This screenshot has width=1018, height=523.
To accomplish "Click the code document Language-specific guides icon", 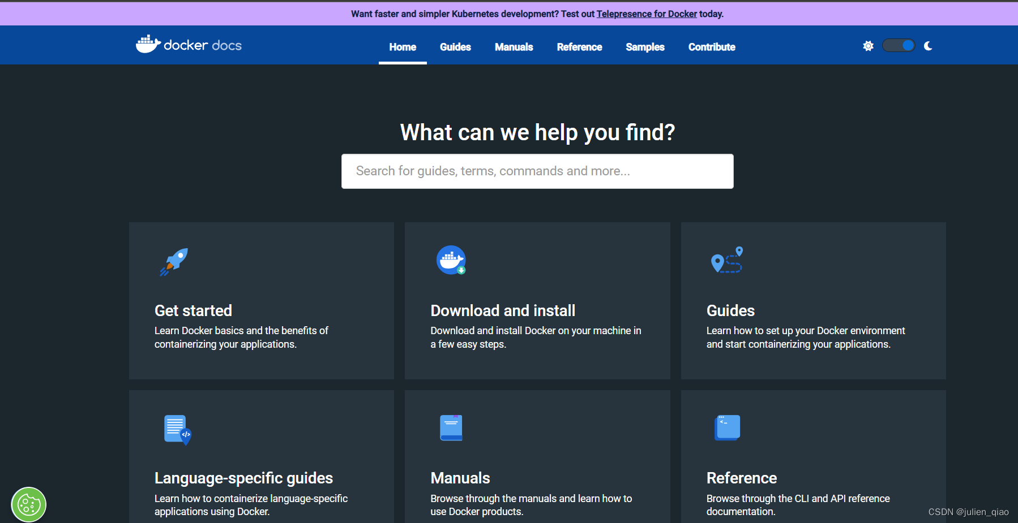I will (178, 430).
